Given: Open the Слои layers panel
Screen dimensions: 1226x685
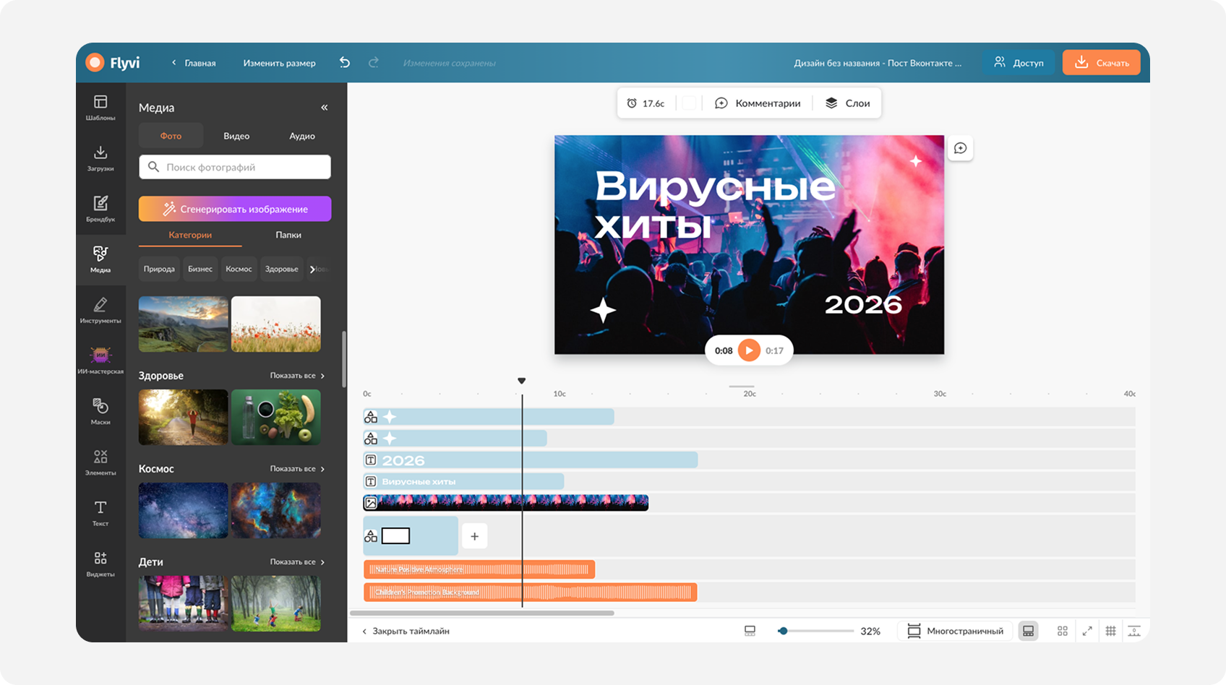Looking at the screenshot, I should [x=847, y=103].
